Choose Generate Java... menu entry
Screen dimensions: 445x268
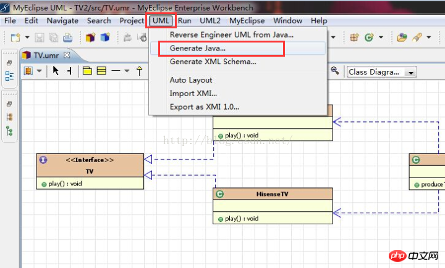[x=238, y=48]
